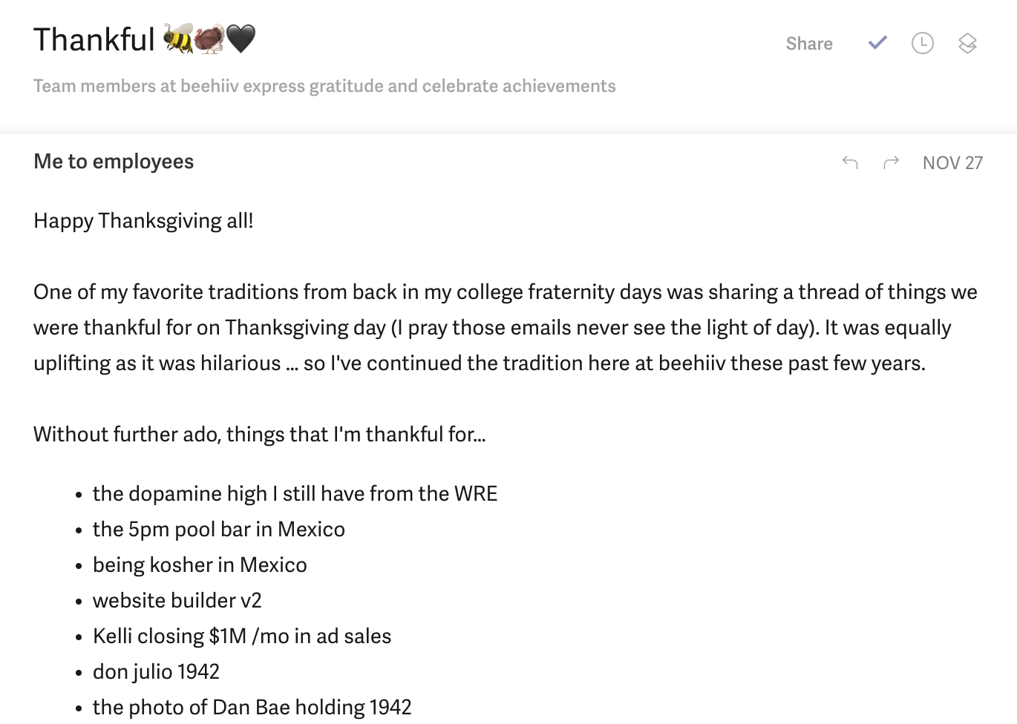The height and width of the screenshot is (724, 1017).
Task: Click the Share button
Action: (x=809, y=44)
